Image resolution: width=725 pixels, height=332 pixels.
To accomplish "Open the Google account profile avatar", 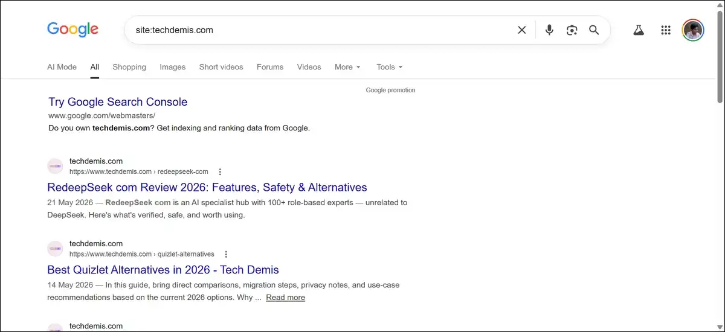I will click(693, 30).
